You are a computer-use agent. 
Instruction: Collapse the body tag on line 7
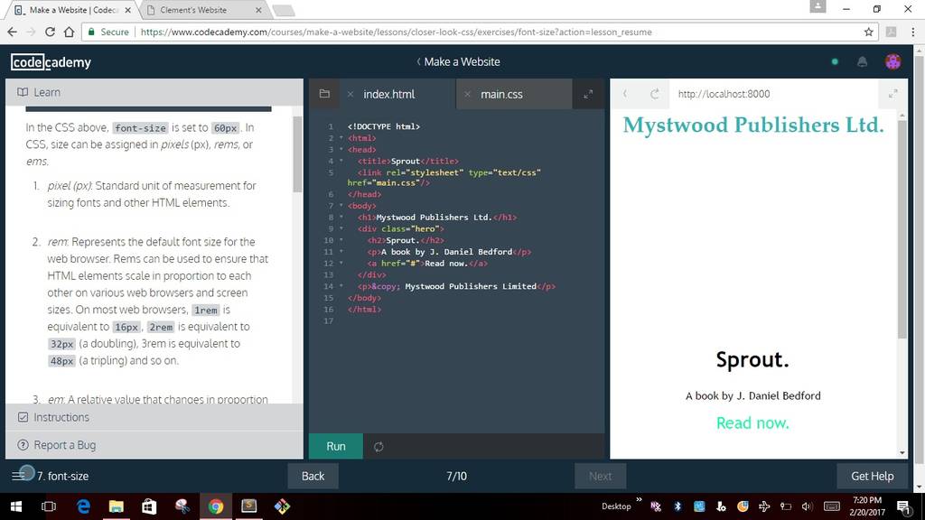pos(341,206)
